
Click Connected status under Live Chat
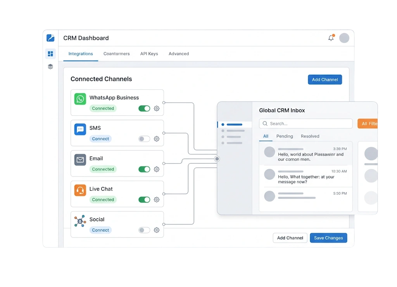pyautogui.click(x=103, y=199)
